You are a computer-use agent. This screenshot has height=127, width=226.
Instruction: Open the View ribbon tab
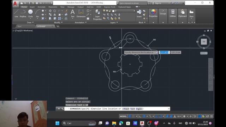tap(63, 7)
